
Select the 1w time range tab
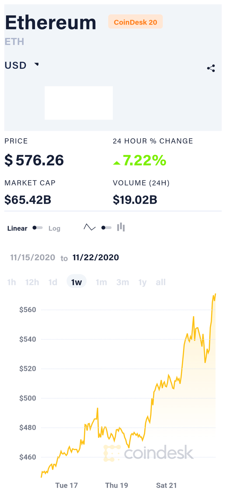[x=77, y=282]
